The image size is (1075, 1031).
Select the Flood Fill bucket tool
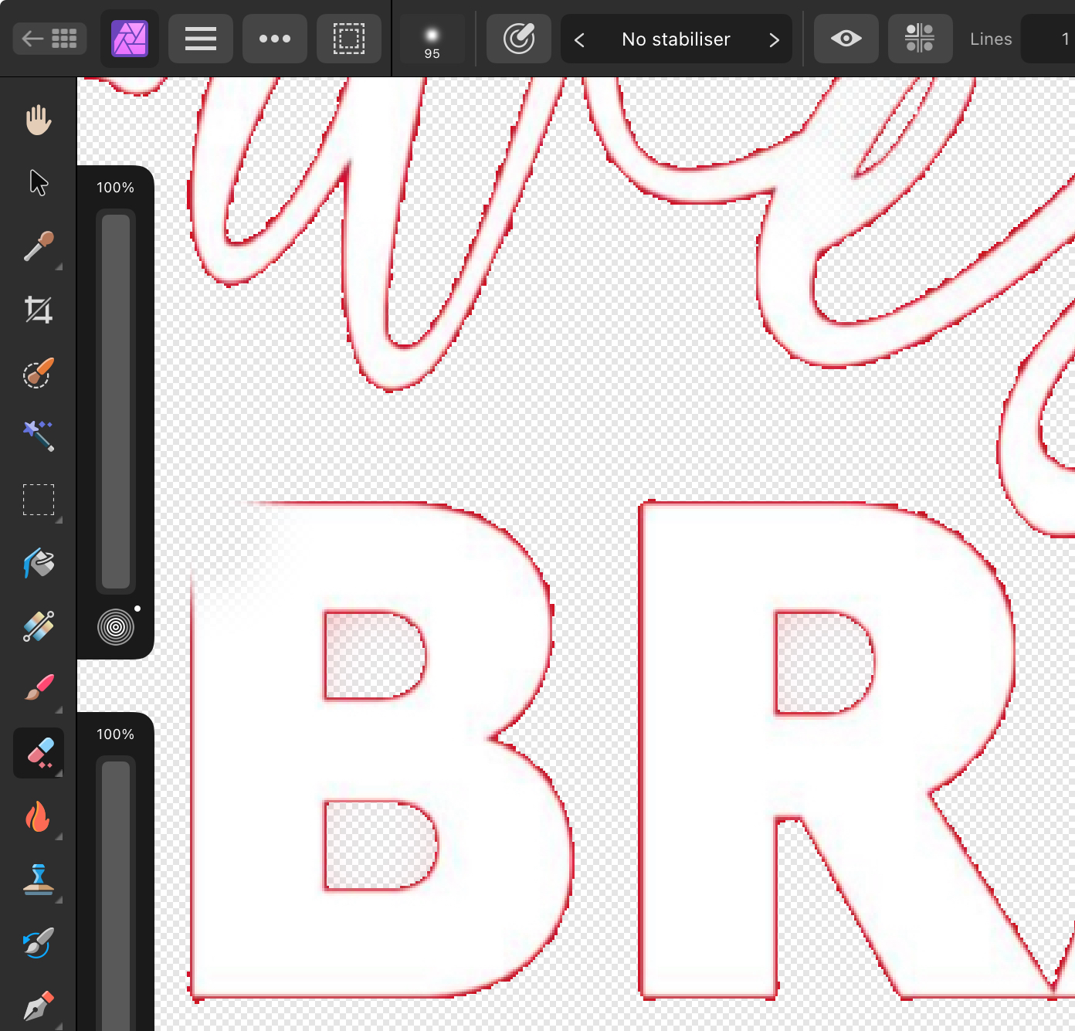[38, 563]
